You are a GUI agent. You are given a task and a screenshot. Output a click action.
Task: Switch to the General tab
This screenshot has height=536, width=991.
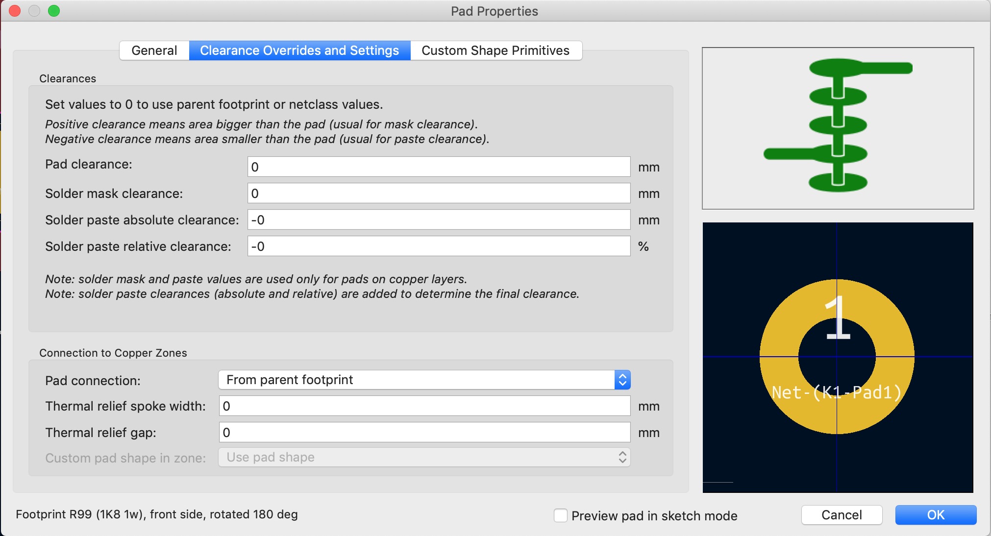point(154,50)
